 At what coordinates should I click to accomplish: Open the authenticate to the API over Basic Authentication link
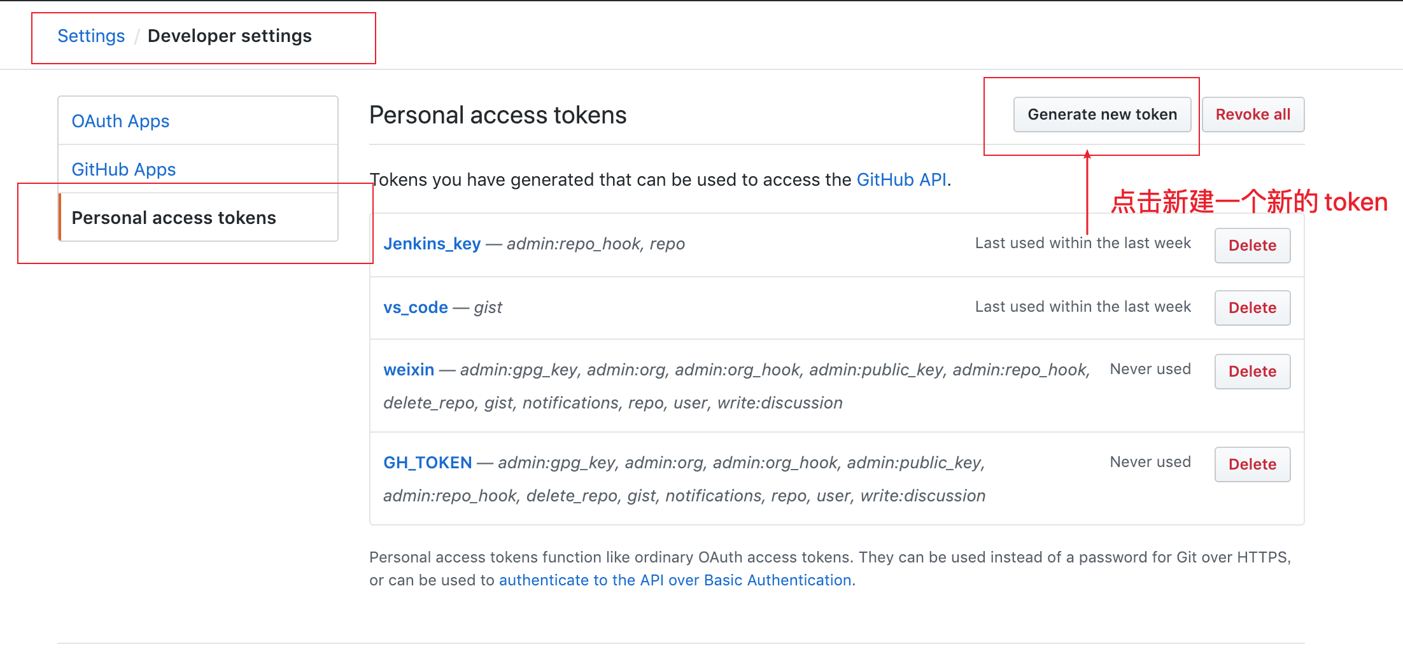(675, 580)
